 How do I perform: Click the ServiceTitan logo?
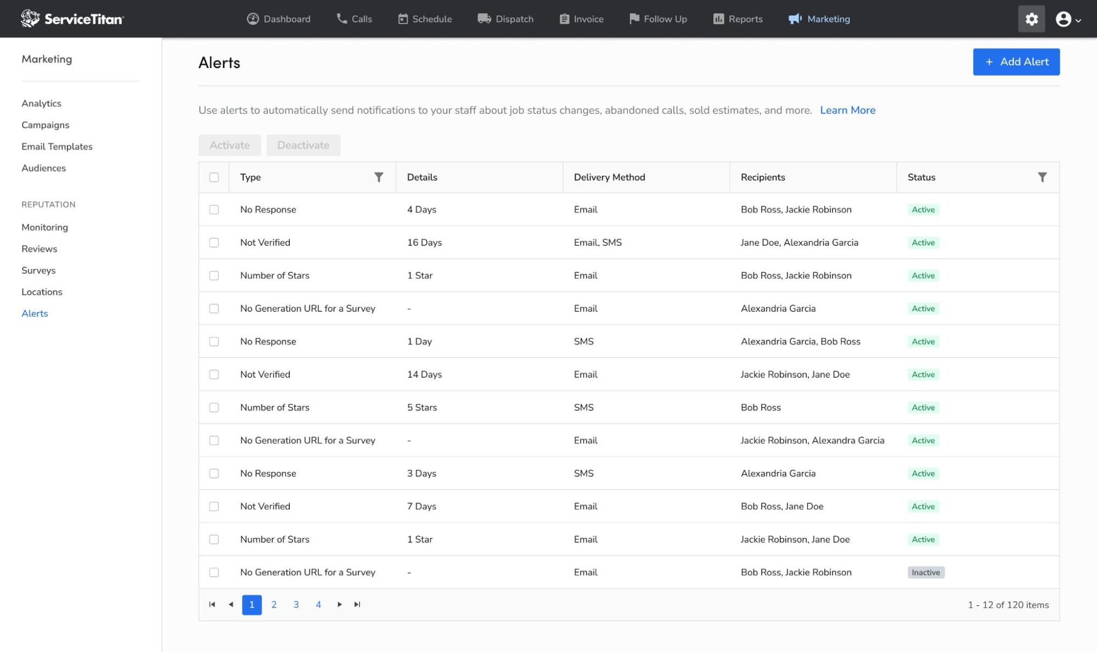(x=72, y=19)
